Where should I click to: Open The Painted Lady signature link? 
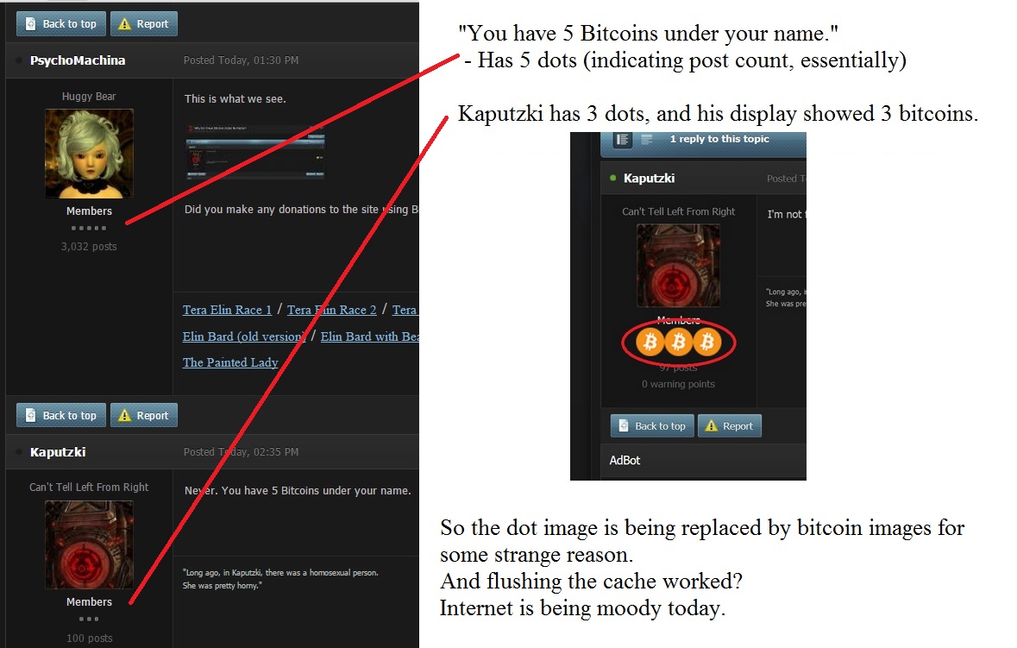[230, 362]
